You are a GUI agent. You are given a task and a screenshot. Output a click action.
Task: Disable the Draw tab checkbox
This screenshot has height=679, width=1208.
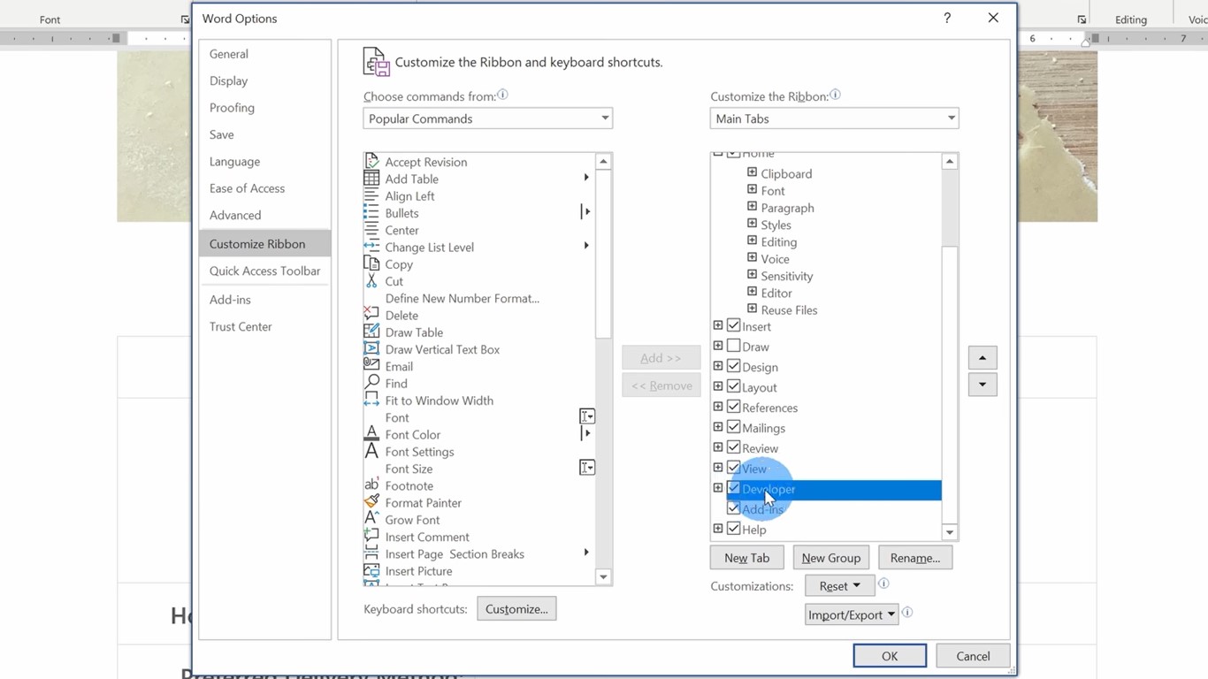tap(734, 346)
